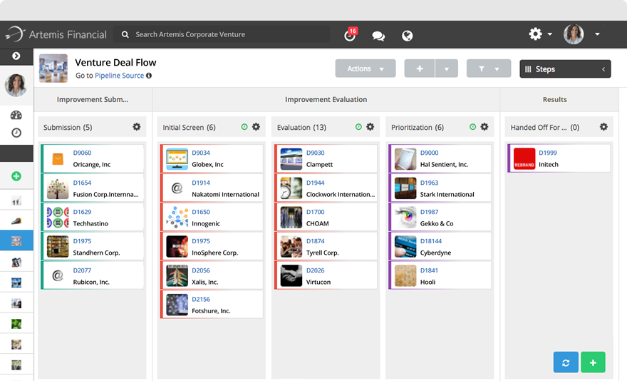Open Initial Screen column settings gear
Image resolution: width=627 pixels, height=381 pixels.
[256, 127]
